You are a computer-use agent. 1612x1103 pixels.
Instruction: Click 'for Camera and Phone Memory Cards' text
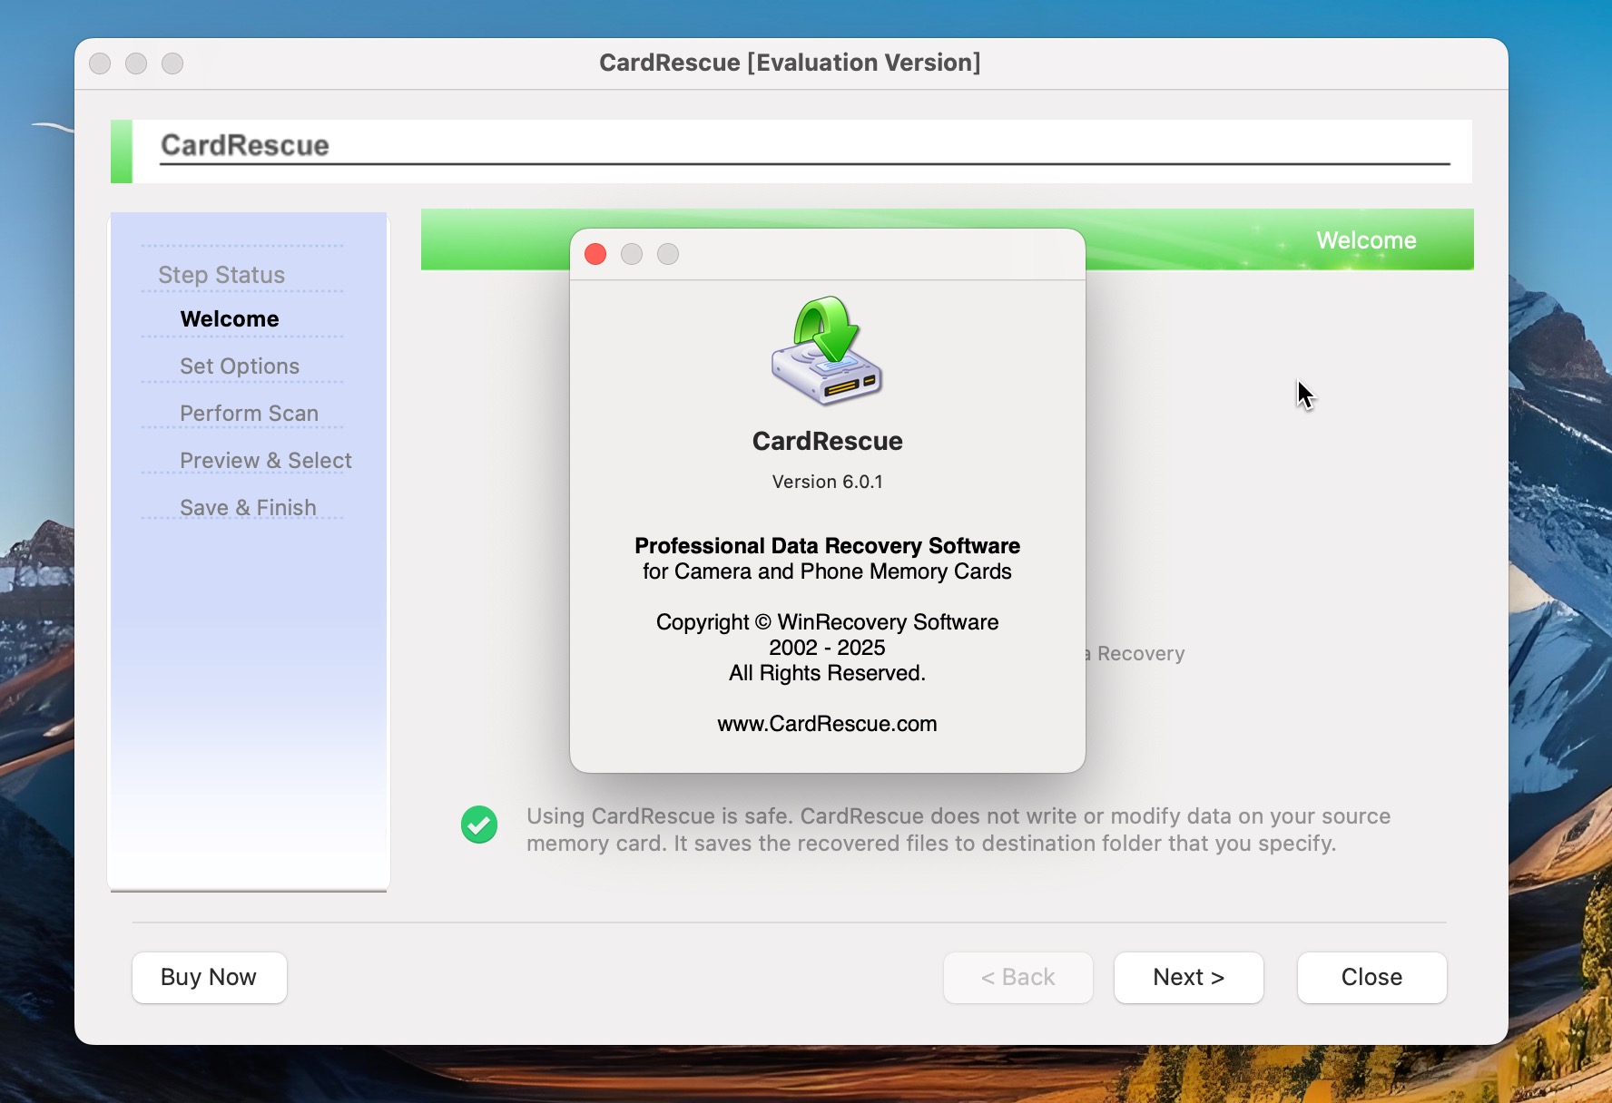click(828, 571)
